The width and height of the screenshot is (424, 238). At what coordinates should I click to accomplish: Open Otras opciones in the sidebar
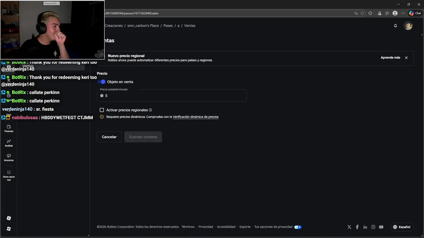(9, 176)
